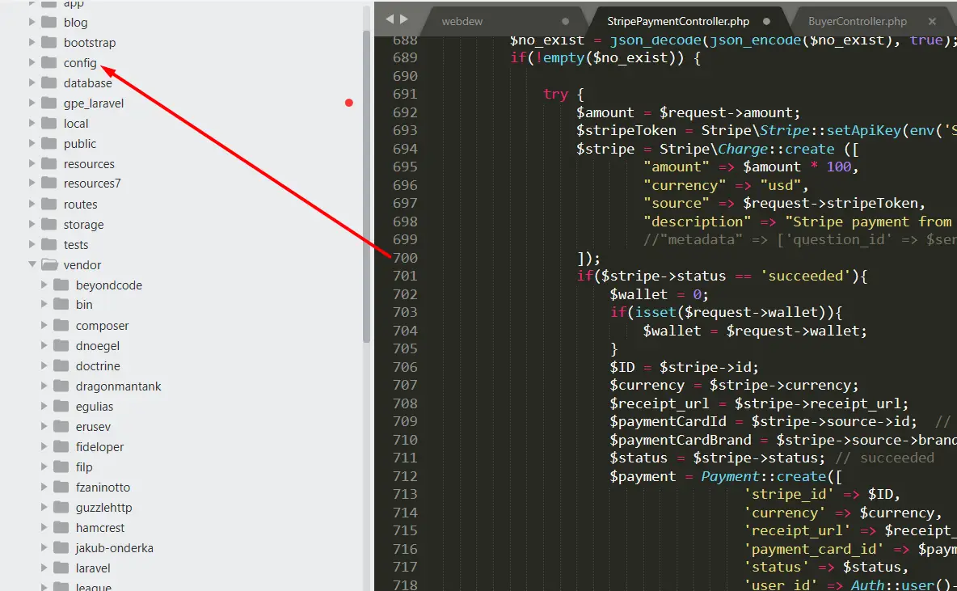
Task: Select the jakub-onderka folder label
Action: tap(114, 547)
